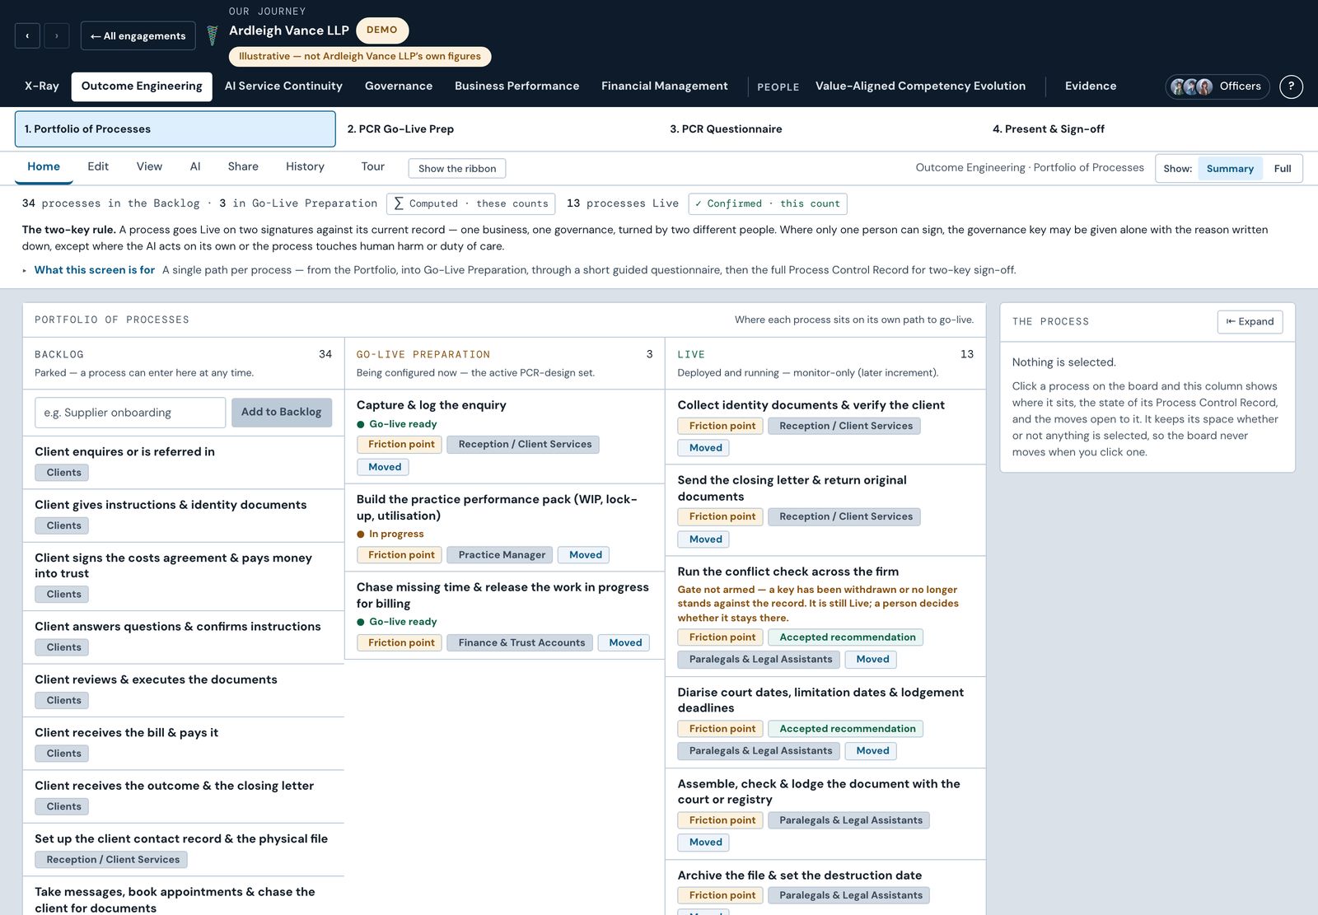Viewport: 1318px width, 915px height.
Task: Focus the Supplier onboarding input field
Action: tap(130, 413)
